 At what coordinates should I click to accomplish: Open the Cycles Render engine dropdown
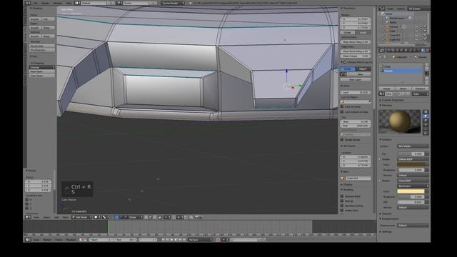pos(173,3)
